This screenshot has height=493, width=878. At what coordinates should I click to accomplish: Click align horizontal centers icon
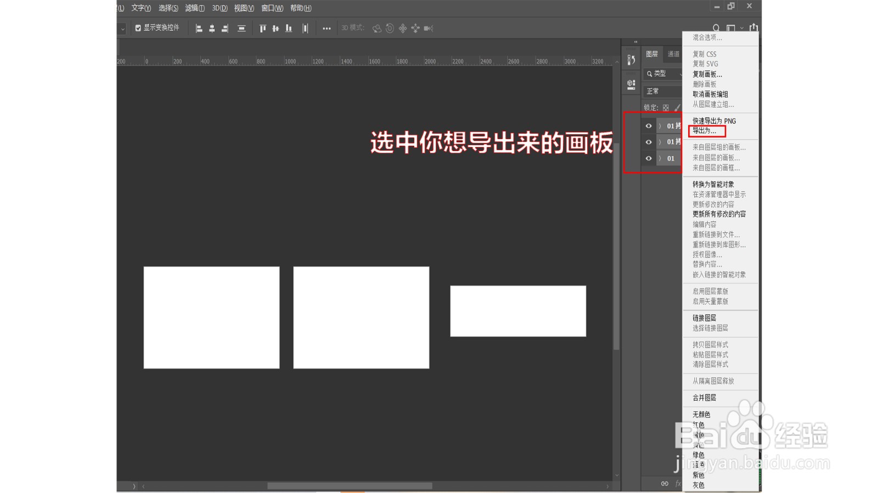[x=212, y=28]
